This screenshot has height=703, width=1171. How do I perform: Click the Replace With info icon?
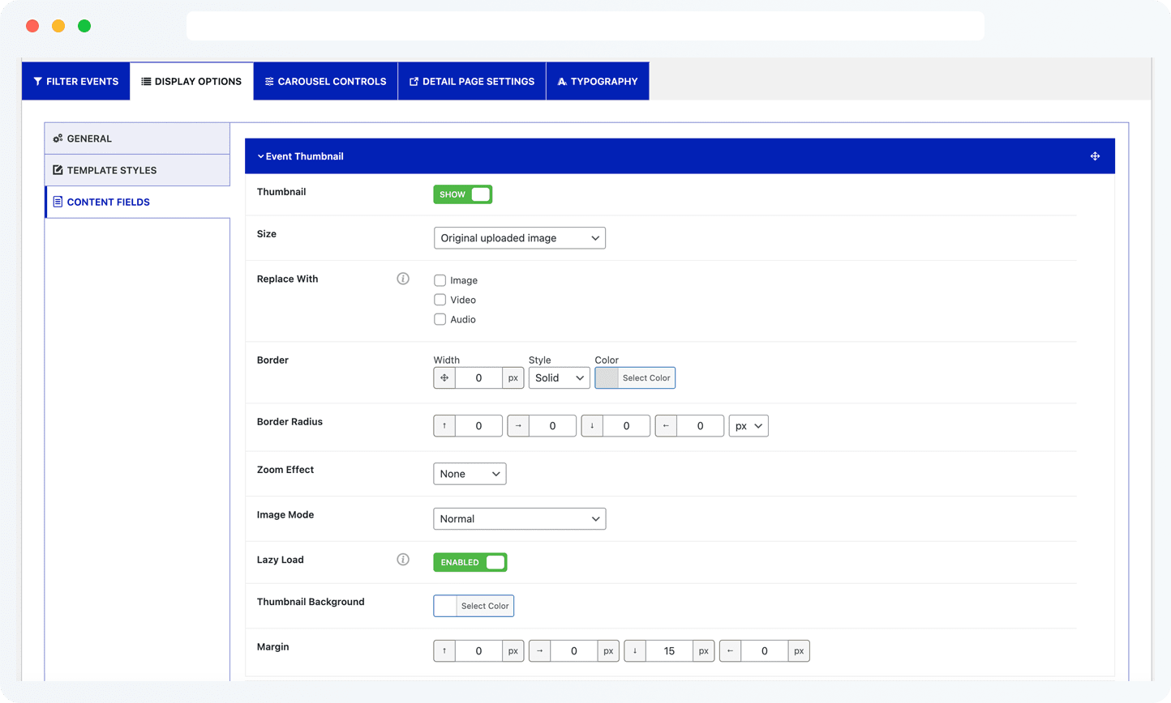(403, 279)
